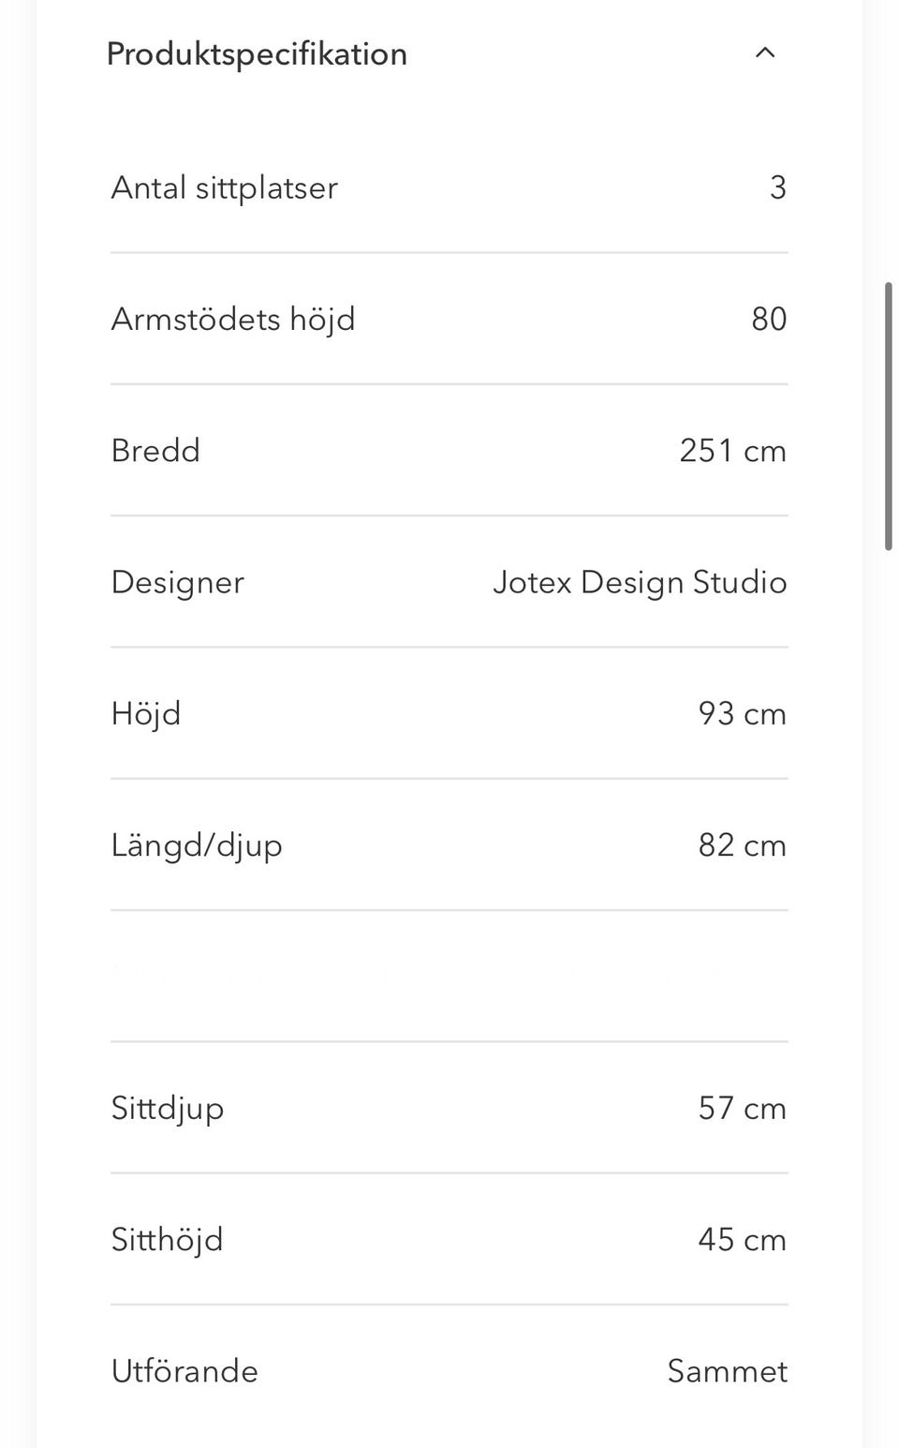The width and height of the screenshot is (899, 1448).
Task: Click the Sammet material value
Action: coord(727,1371)
